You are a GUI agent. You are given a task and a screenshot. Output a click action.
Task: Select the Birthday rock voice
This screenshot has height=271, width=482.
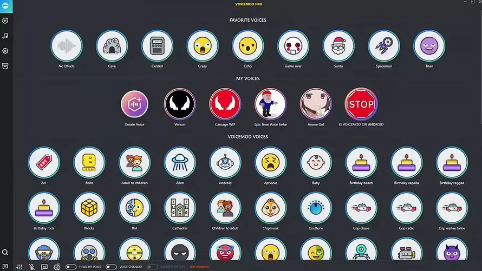pos(44,208)
